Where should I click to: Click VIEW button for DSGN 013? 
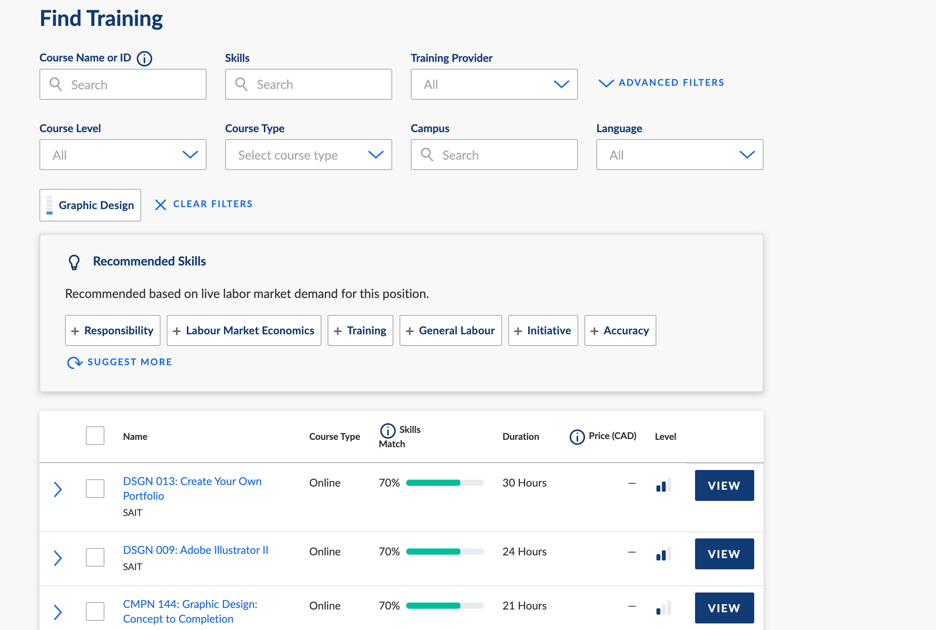(724, 485)
